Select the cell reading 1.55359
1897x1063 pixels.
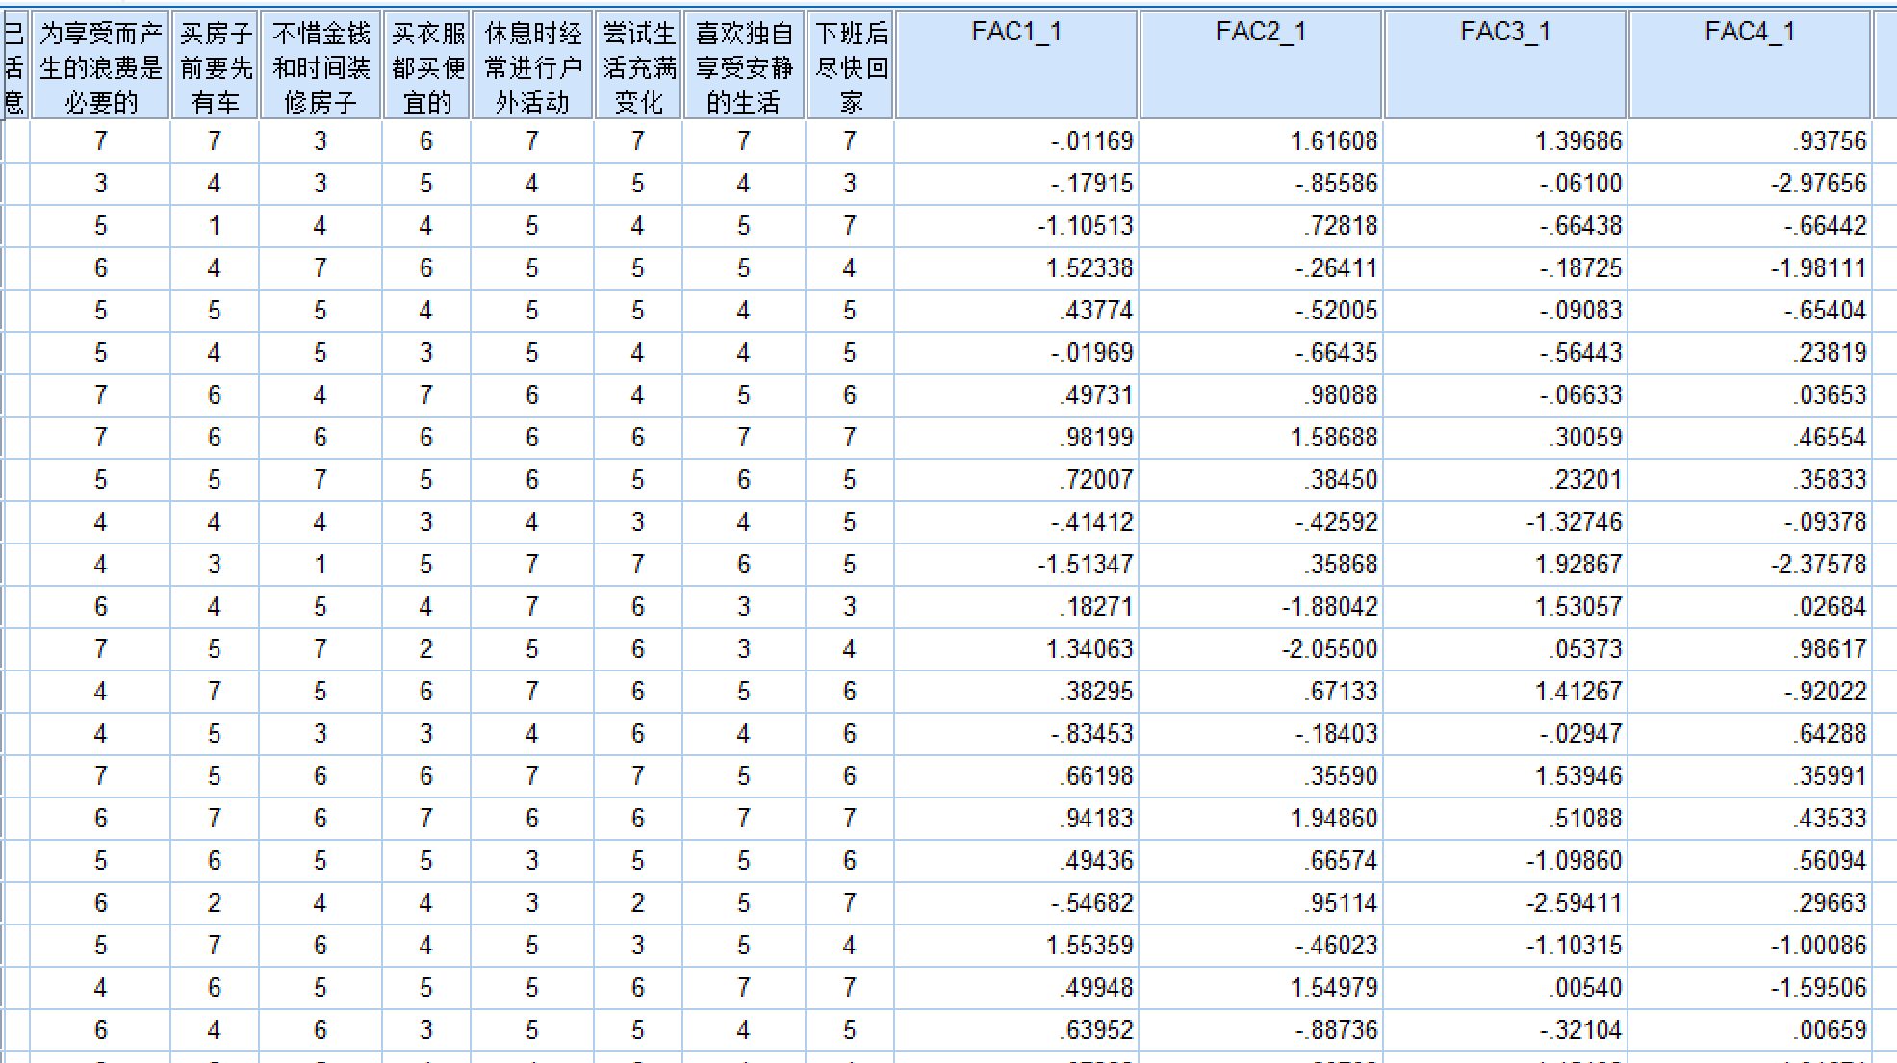click(x=1016, y=946)
